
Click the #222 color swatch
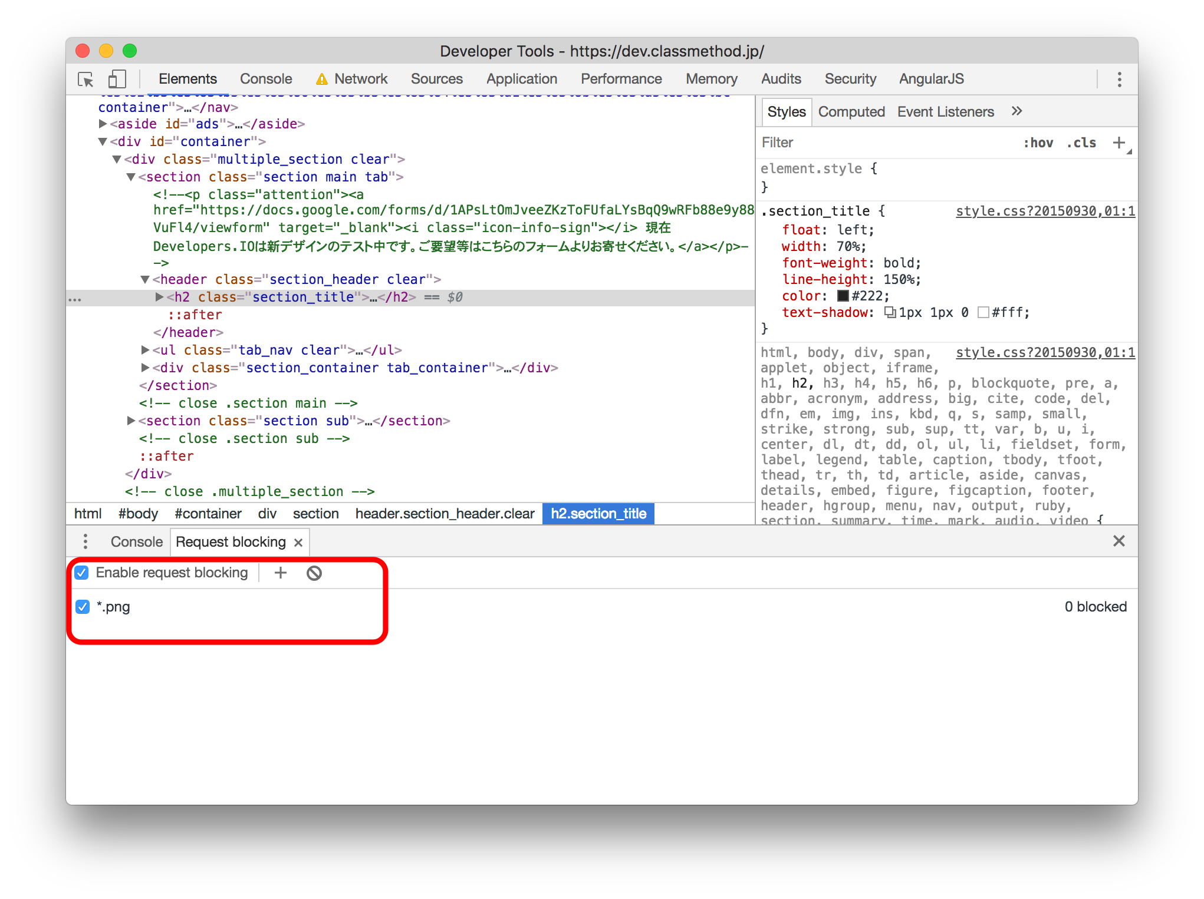843,296
